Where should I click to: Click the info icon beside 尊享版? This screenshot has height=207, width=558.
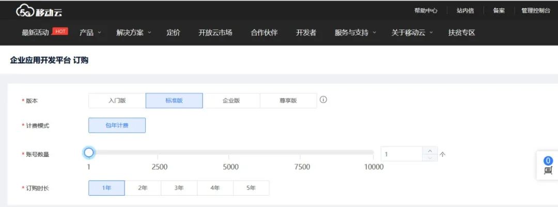click(x=323, y=100)
